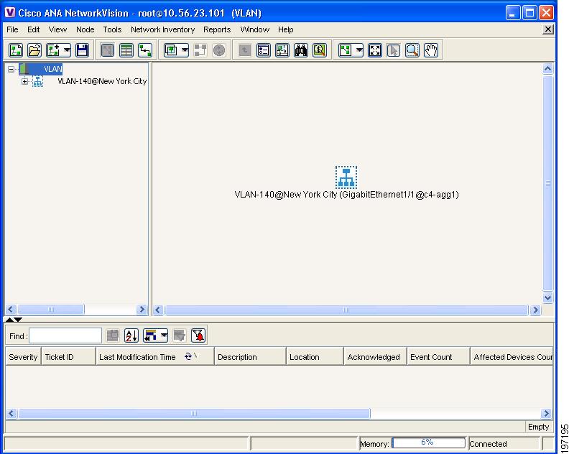Screen dimensions: 569x454
Task: Click into the Find input field
Action: (65, 335)
